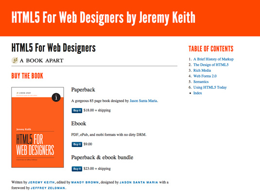The height and width of the screenshot is (196, 260).
Task: Click the BUY THE BOOK heading
Action: (x=27, y=76)
